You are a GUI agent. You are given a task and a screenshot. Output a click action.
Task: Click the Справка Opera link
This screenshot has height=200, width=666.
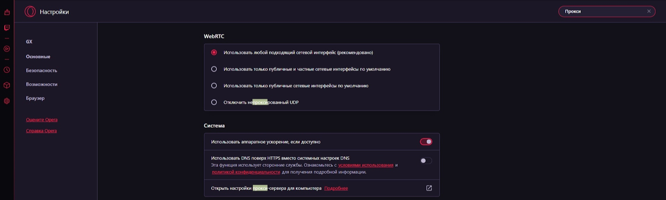41,131
